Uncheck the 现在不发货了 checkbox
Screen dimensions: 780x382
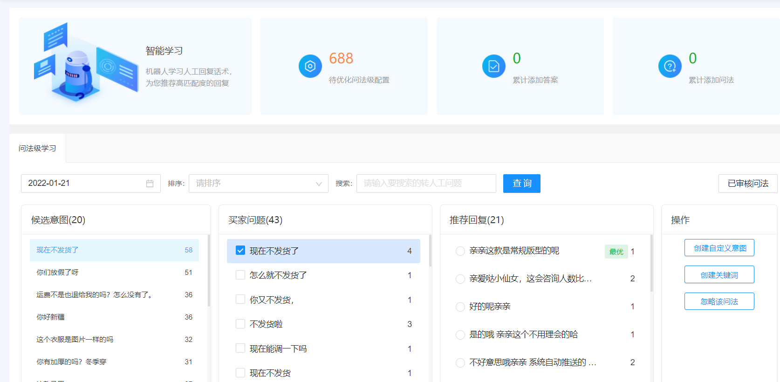point(240,251)
